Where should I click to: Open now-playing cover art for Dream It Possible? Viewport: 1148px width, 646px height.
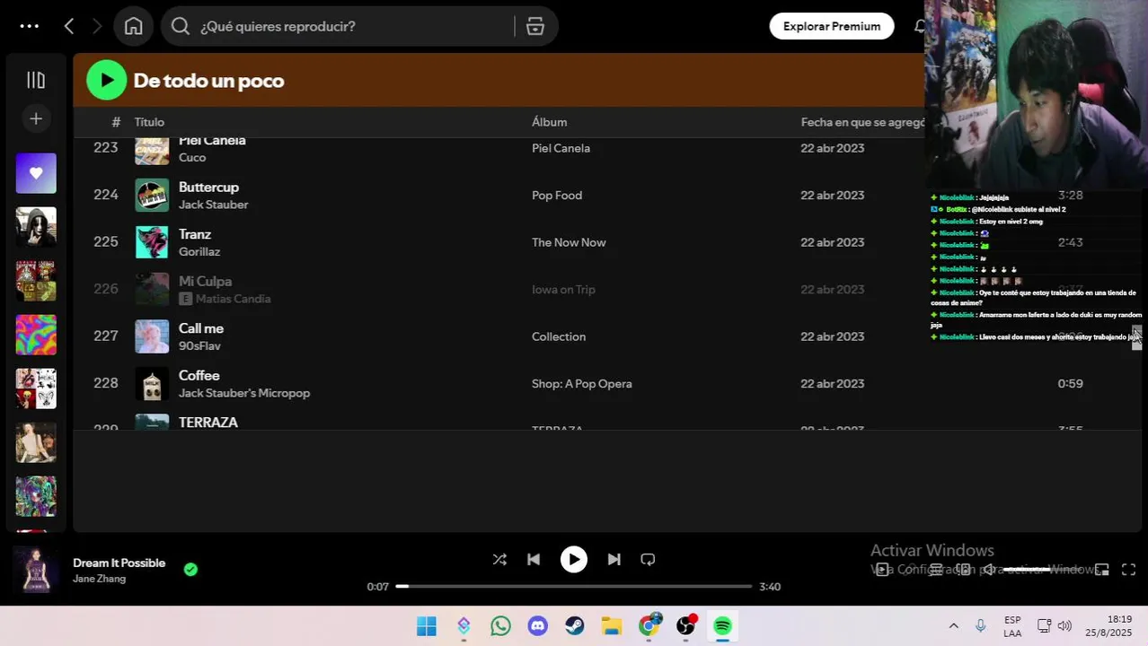coord(36,570)
